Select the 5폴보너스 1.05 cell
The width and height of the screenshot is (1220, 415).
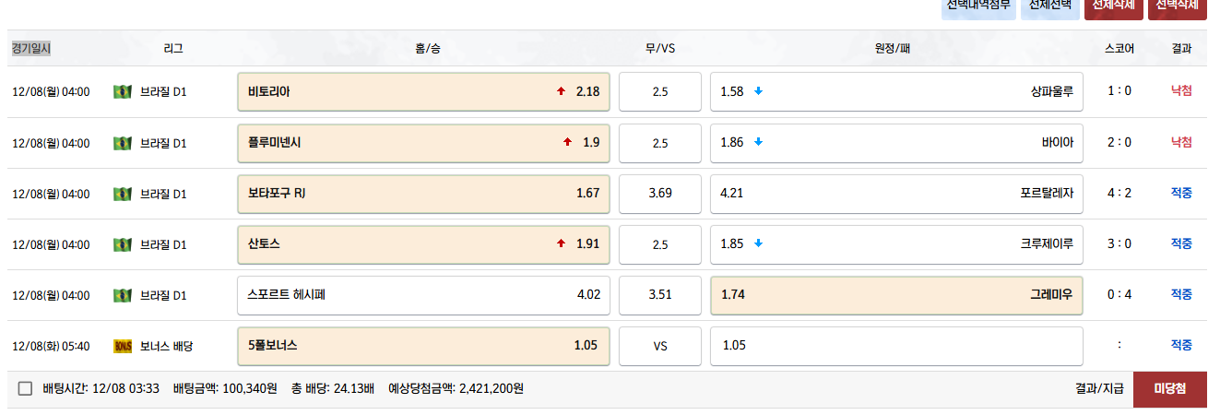[x=423, y=346]
